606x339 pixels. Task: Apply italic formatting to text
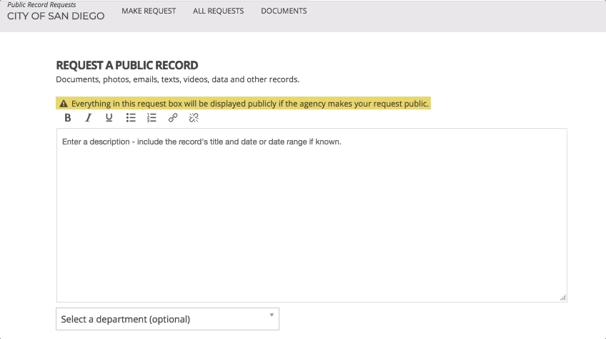(x=89, y=118)
